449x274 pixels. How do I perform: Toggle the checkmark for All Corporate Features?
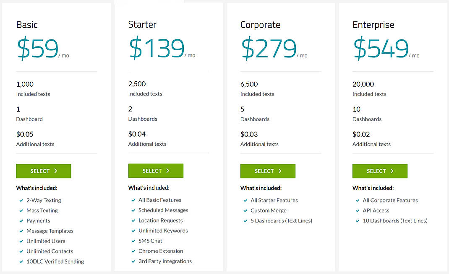pos(358,200)
